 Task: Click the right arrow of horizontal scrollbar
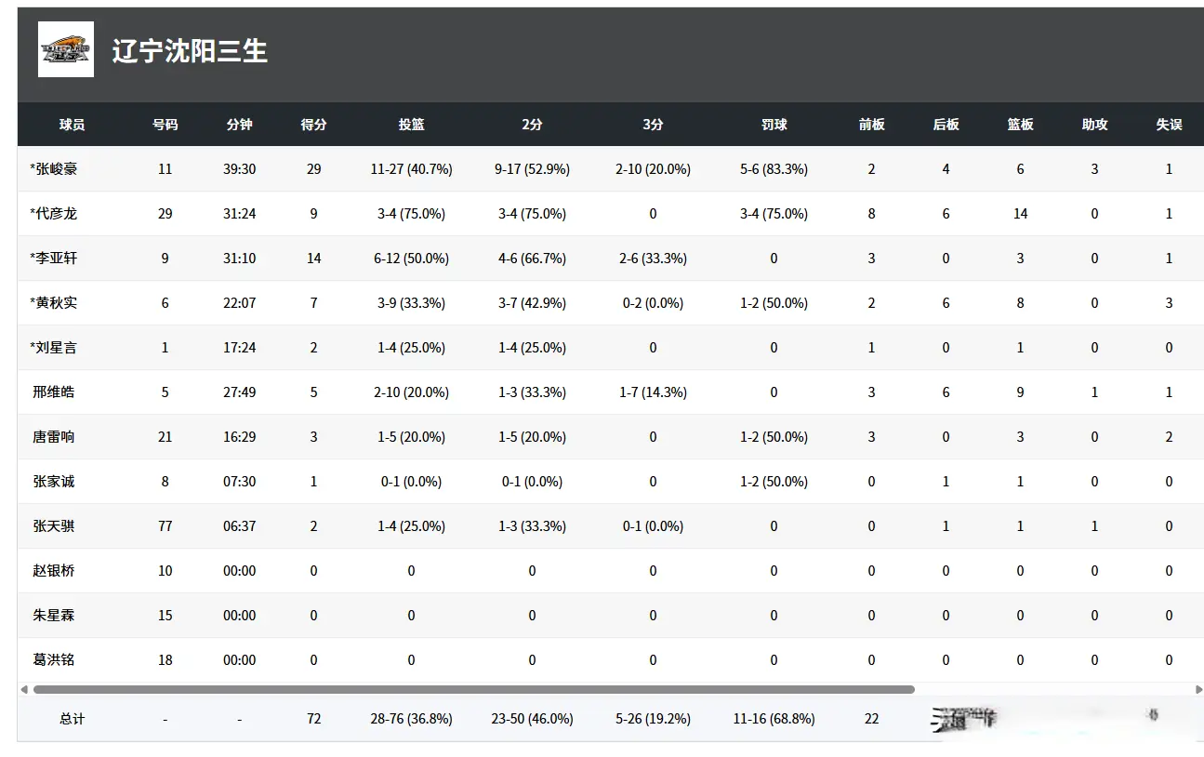point(1198,690)
